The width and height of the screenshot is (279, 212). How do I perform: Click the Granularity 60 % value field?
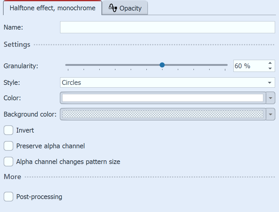(x=249, y=66)
